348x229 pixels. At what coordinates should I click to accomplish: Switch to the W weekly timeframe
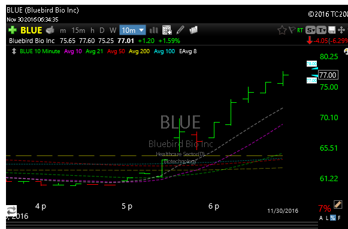point(113,30)
